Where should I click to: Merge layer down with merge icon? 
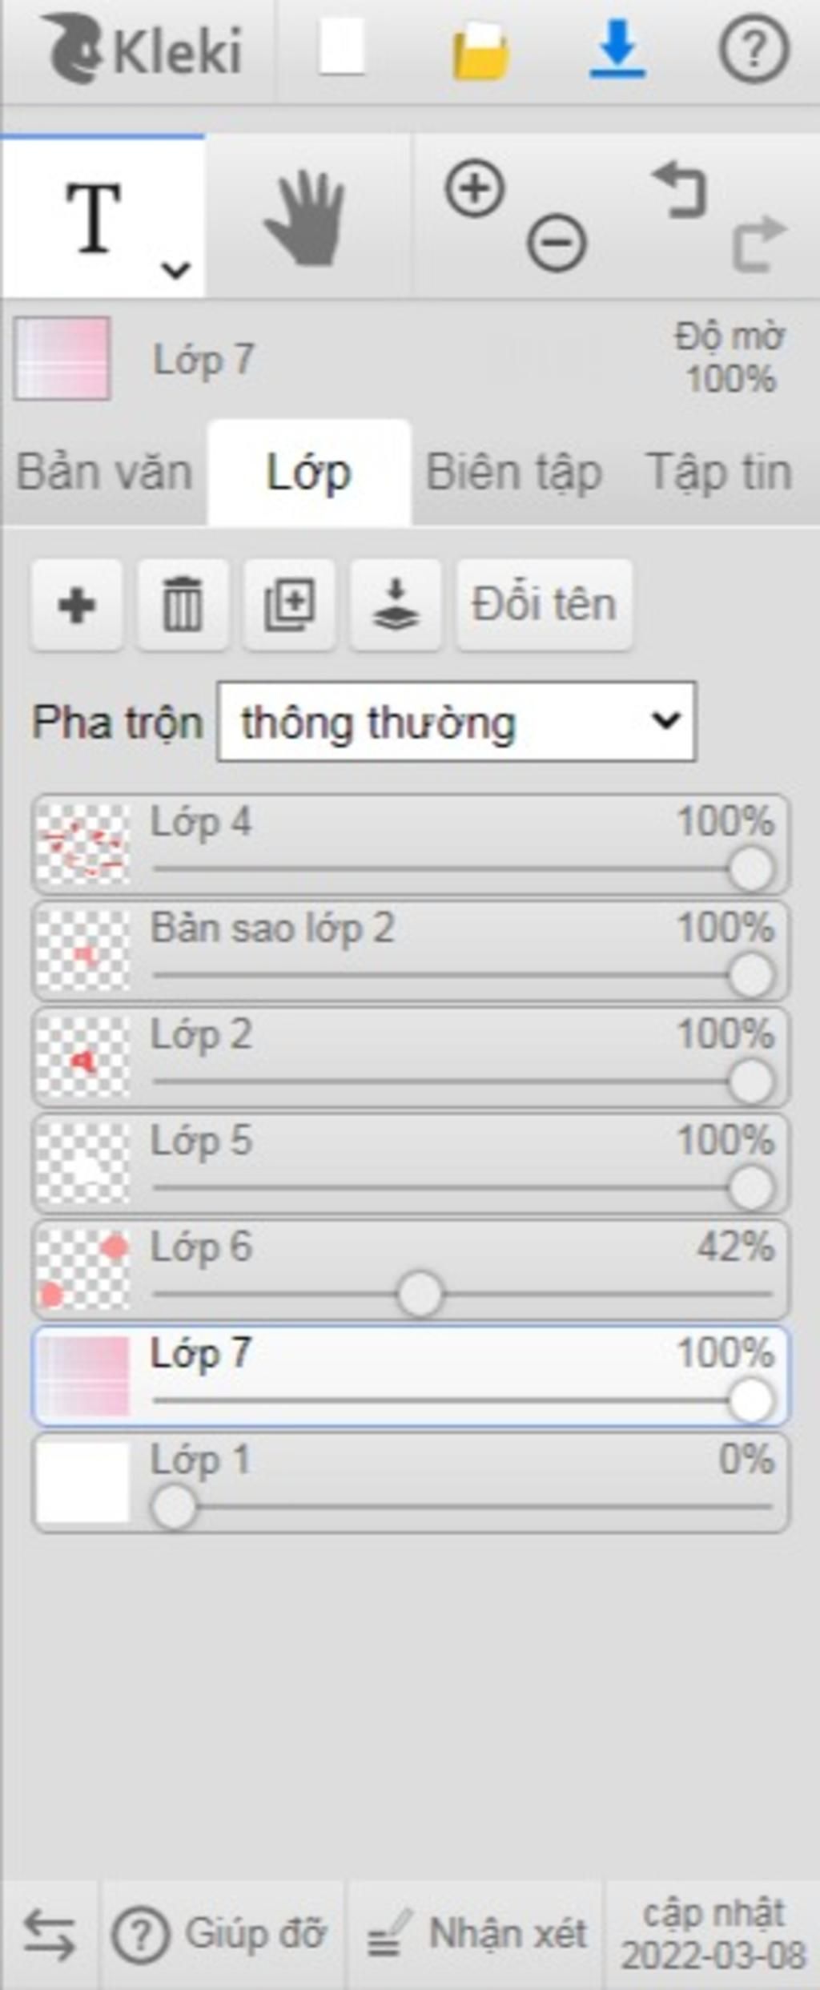point(396,605)
